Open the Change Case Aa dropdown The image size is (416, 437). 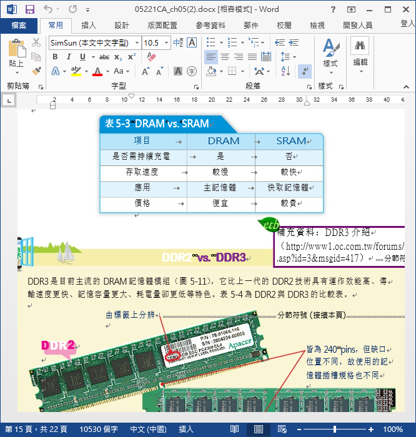point(122,71)
